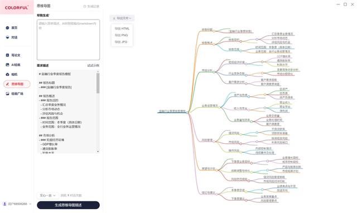Select the 本季度总结 branch label
Viewport: 357px width, 213px height.
tap(238, 190)
